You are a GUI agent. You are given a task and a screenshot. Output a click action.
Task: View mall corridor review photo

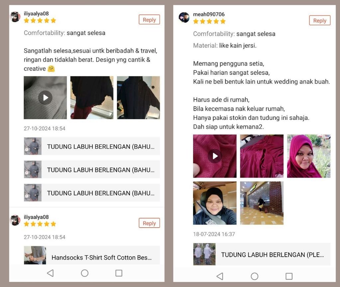(x=262, y=203)
